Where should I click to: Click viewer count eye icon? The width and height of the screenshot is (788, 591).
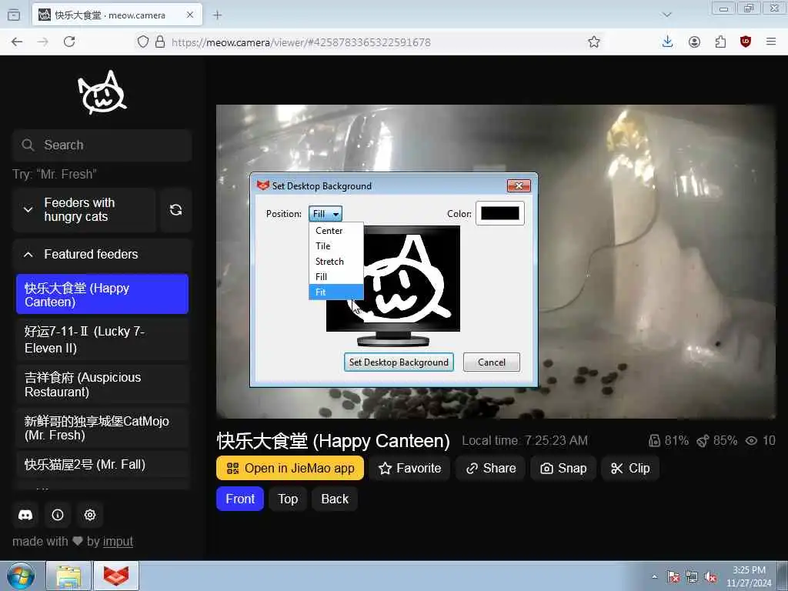pyautogui.click(x=751, y=441)
